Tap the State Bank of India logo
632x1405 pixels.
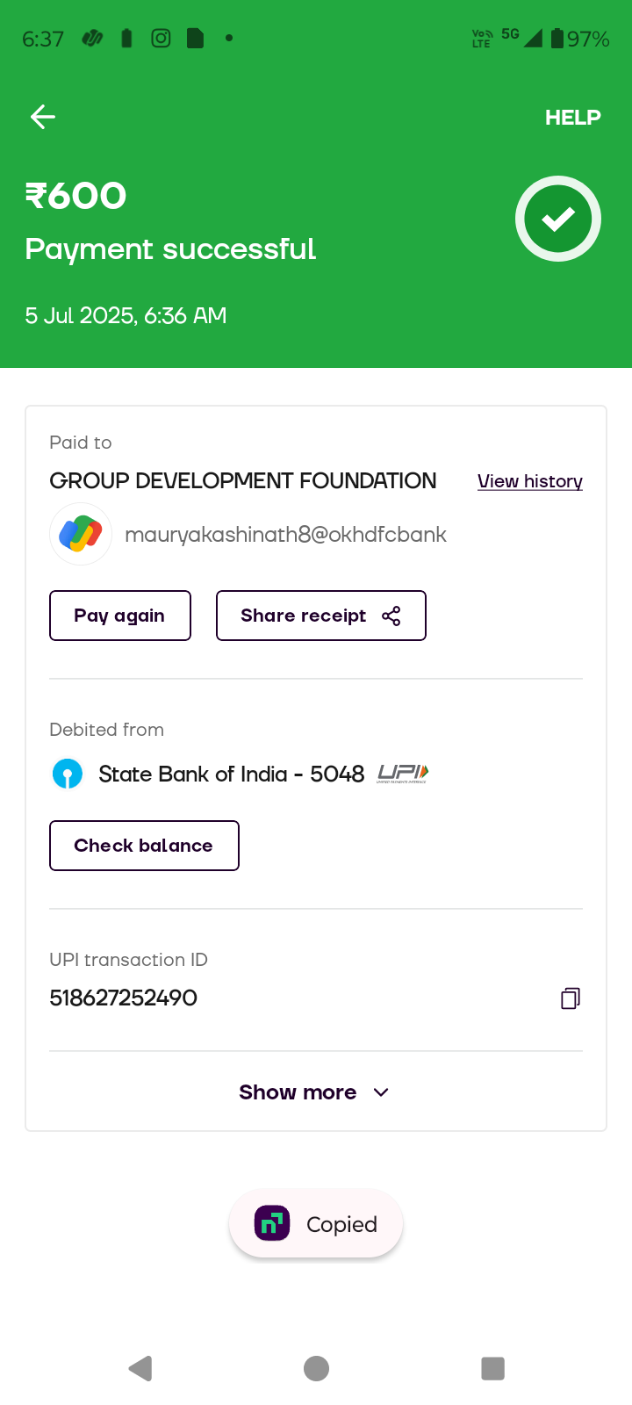(68, 774)
